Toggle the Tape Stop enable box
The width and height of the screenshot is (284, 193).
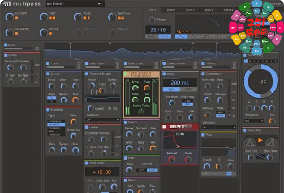[x=245, y=130]
